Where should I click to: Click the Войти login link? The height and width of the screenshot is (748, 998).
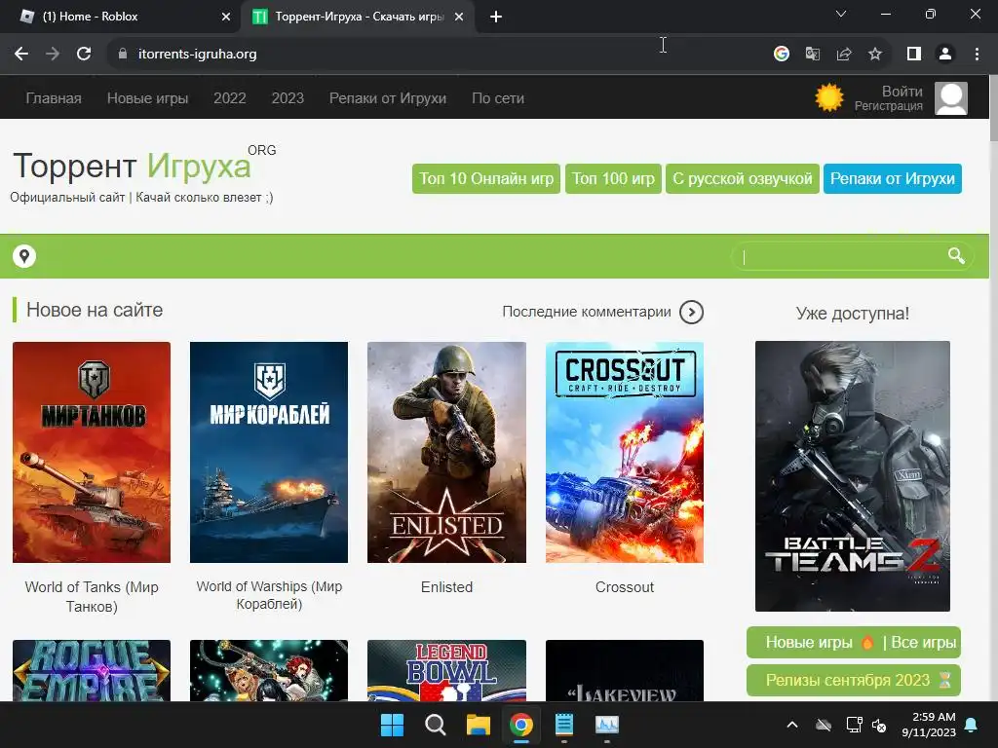pyautogui.click(x=902, y=91)
